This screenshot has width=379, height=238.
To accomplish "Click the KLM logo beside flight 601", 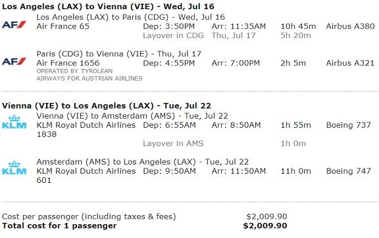I will (14, 167).
